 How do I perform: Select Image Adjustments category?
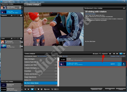point(41,77)
